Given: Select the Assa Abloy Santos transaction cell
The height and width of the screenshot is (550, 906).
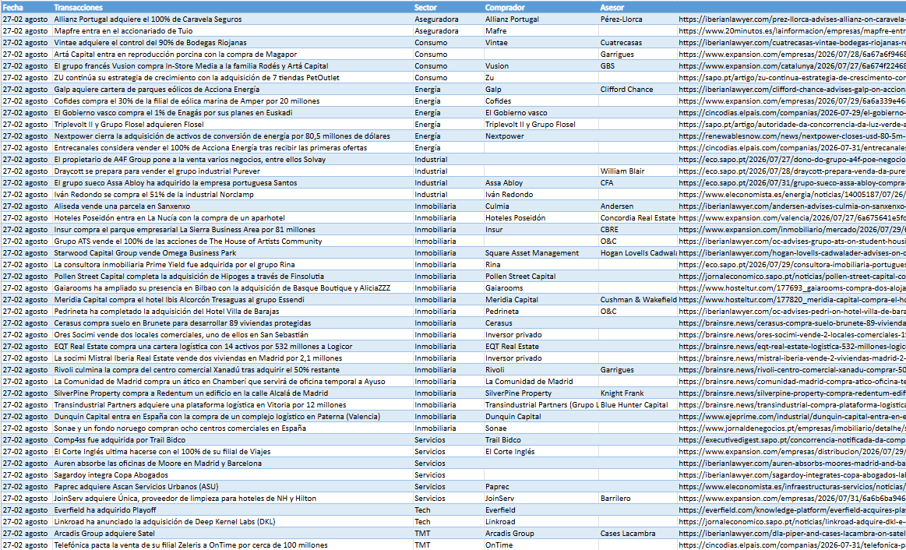Looking at the screenshot, I should pos(232,182).
